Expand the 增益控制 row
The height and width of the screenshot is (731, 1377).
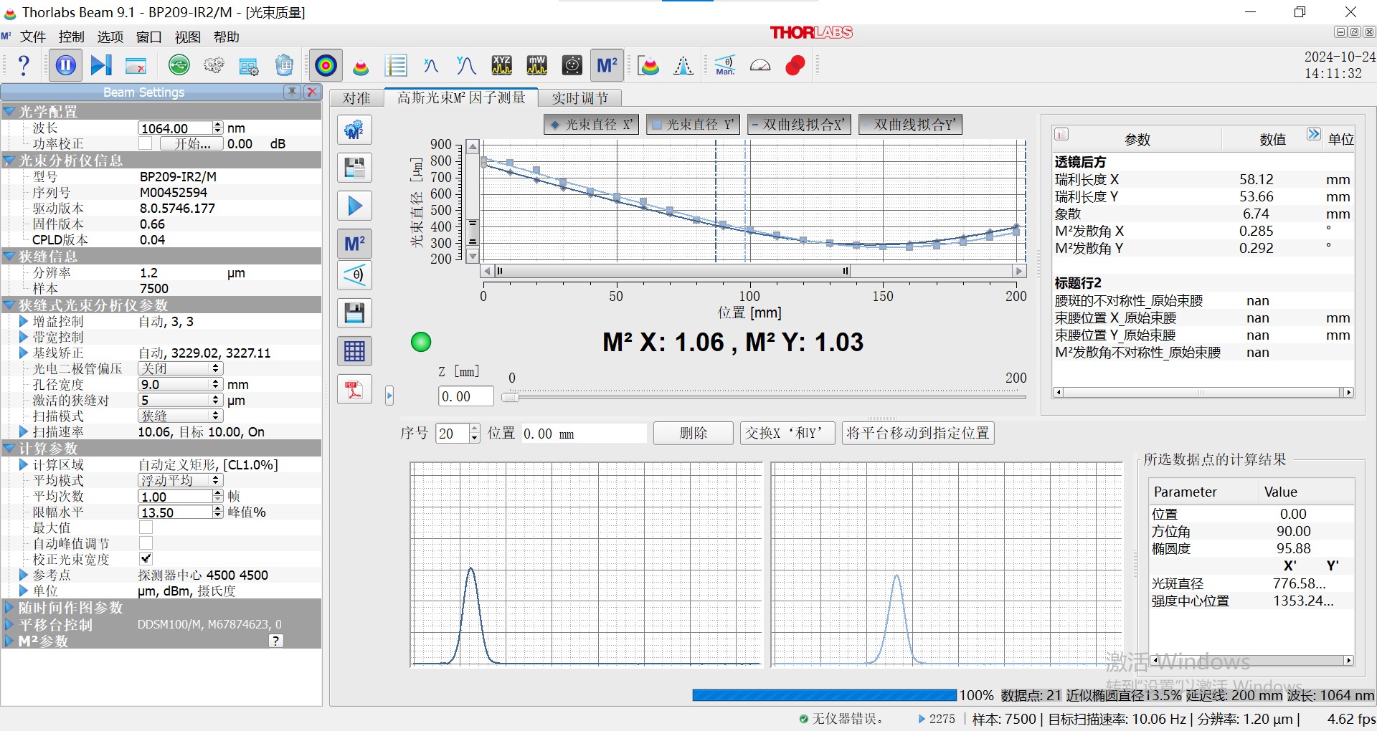coord(24,321)
